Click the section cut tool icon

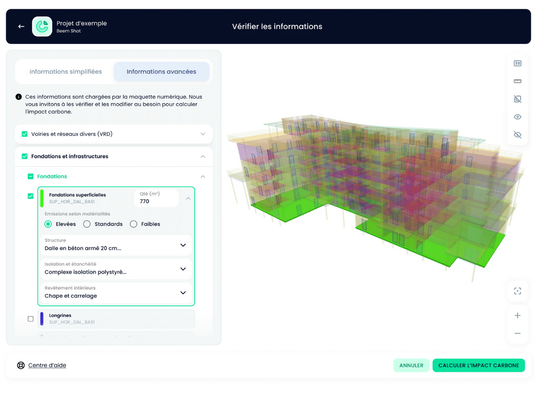point(517,99)
